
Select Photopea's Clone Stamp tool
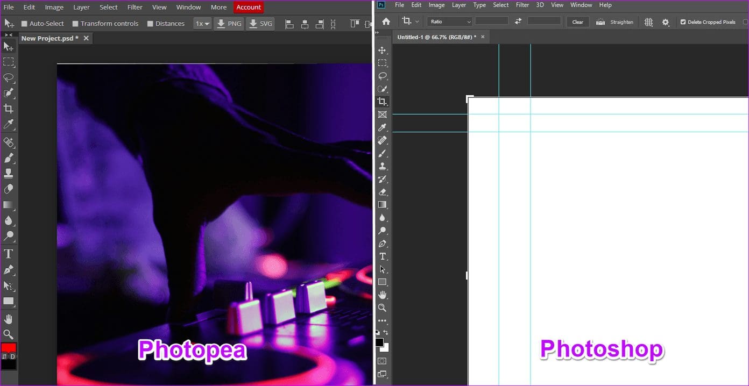pos(9,174)
